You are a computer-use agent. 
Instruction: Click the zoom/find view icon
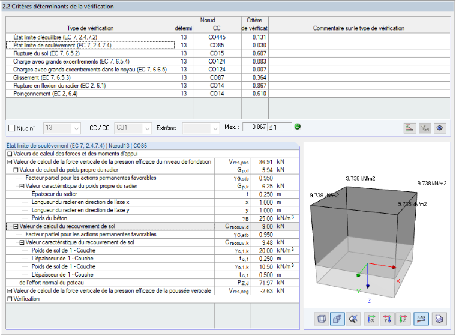tap(353, 319)
